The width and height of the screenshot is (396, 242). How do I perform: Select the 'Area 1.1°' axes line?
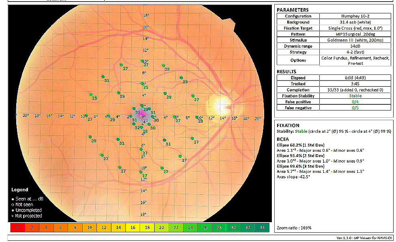pyautogui.click(x=320, y=150)
